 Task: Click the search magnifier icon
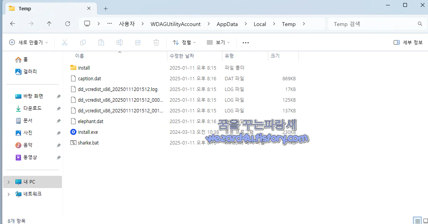[420, 24]
